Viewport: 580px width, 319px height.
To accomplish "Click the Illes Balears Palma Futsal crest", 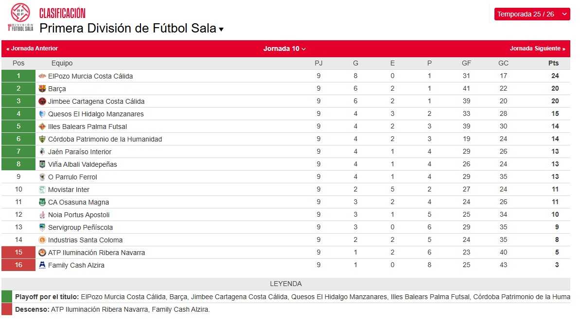I will (43, 127).
